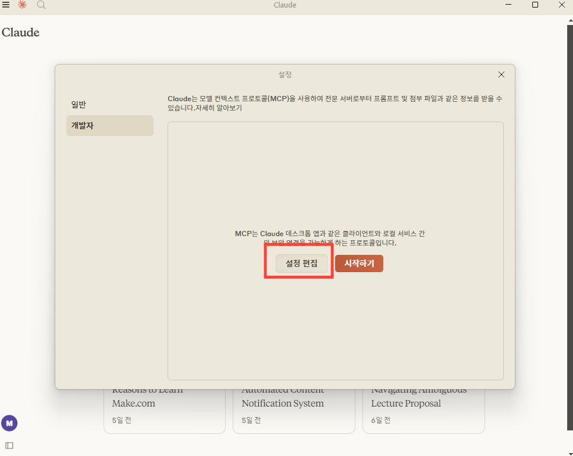Open Navigating Ambiguous Lecture Proposal card

point(423,411)
